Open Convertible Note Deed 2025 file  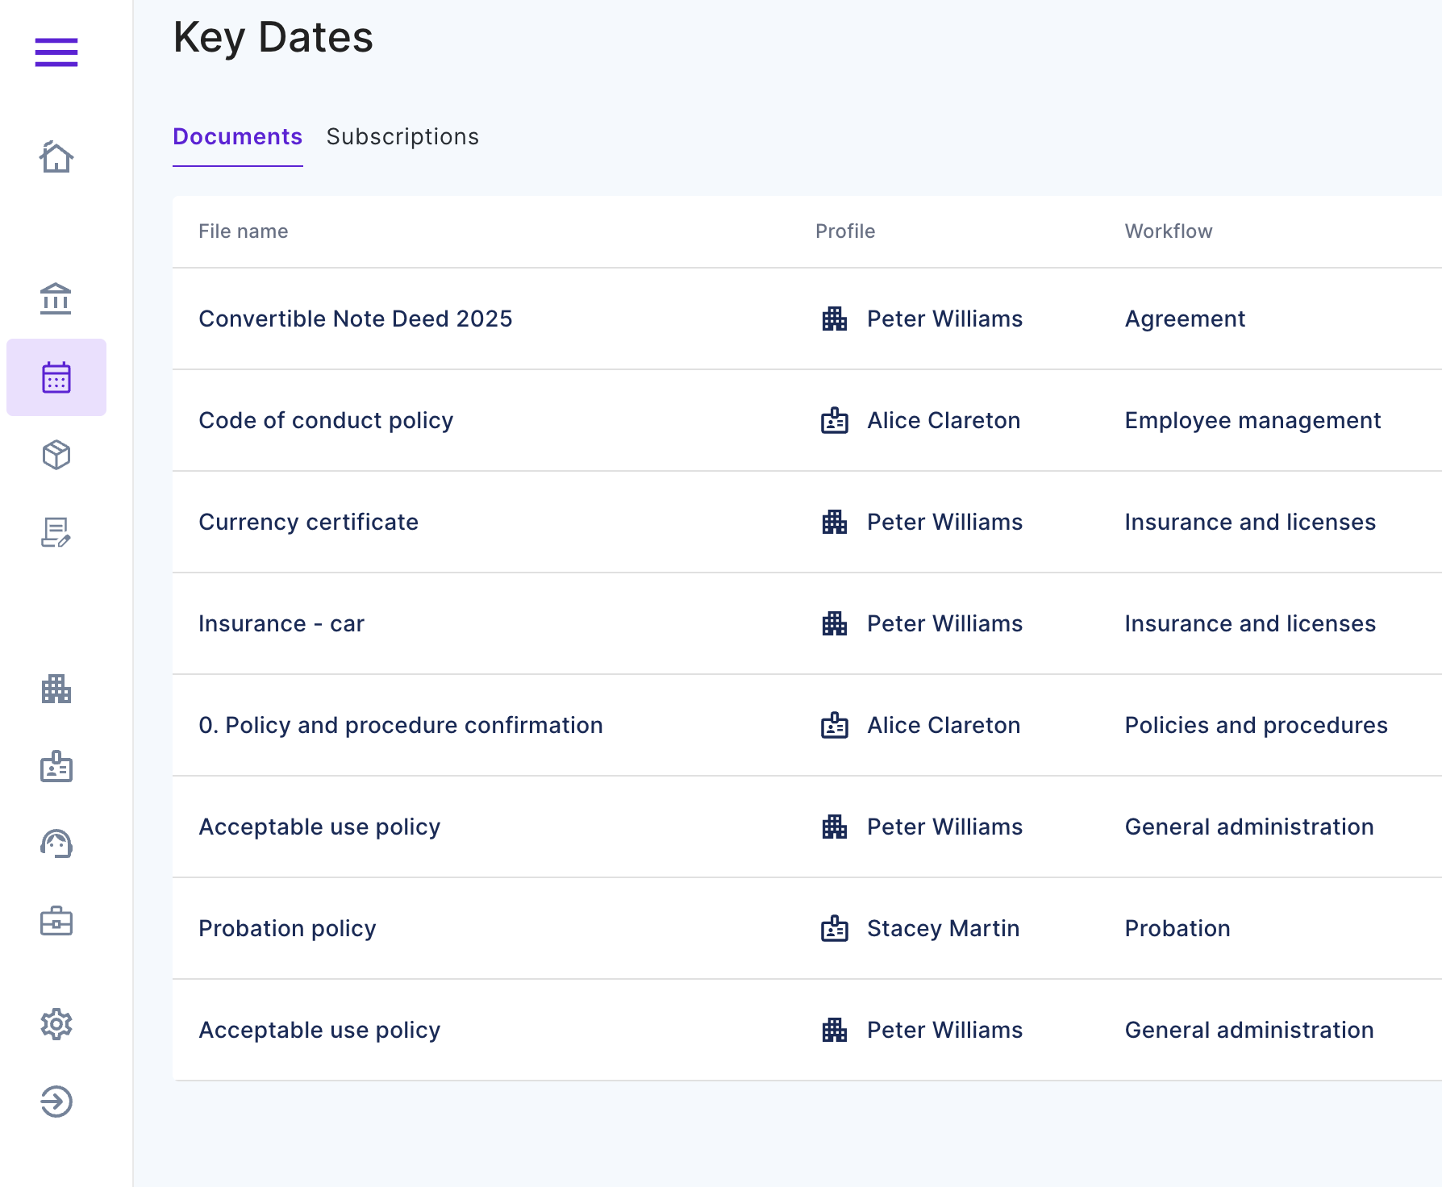[356, 319]
